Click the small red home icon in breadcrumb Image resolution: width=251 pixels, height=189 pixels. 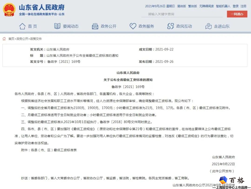pyautogui.click(x=4, y=39)
